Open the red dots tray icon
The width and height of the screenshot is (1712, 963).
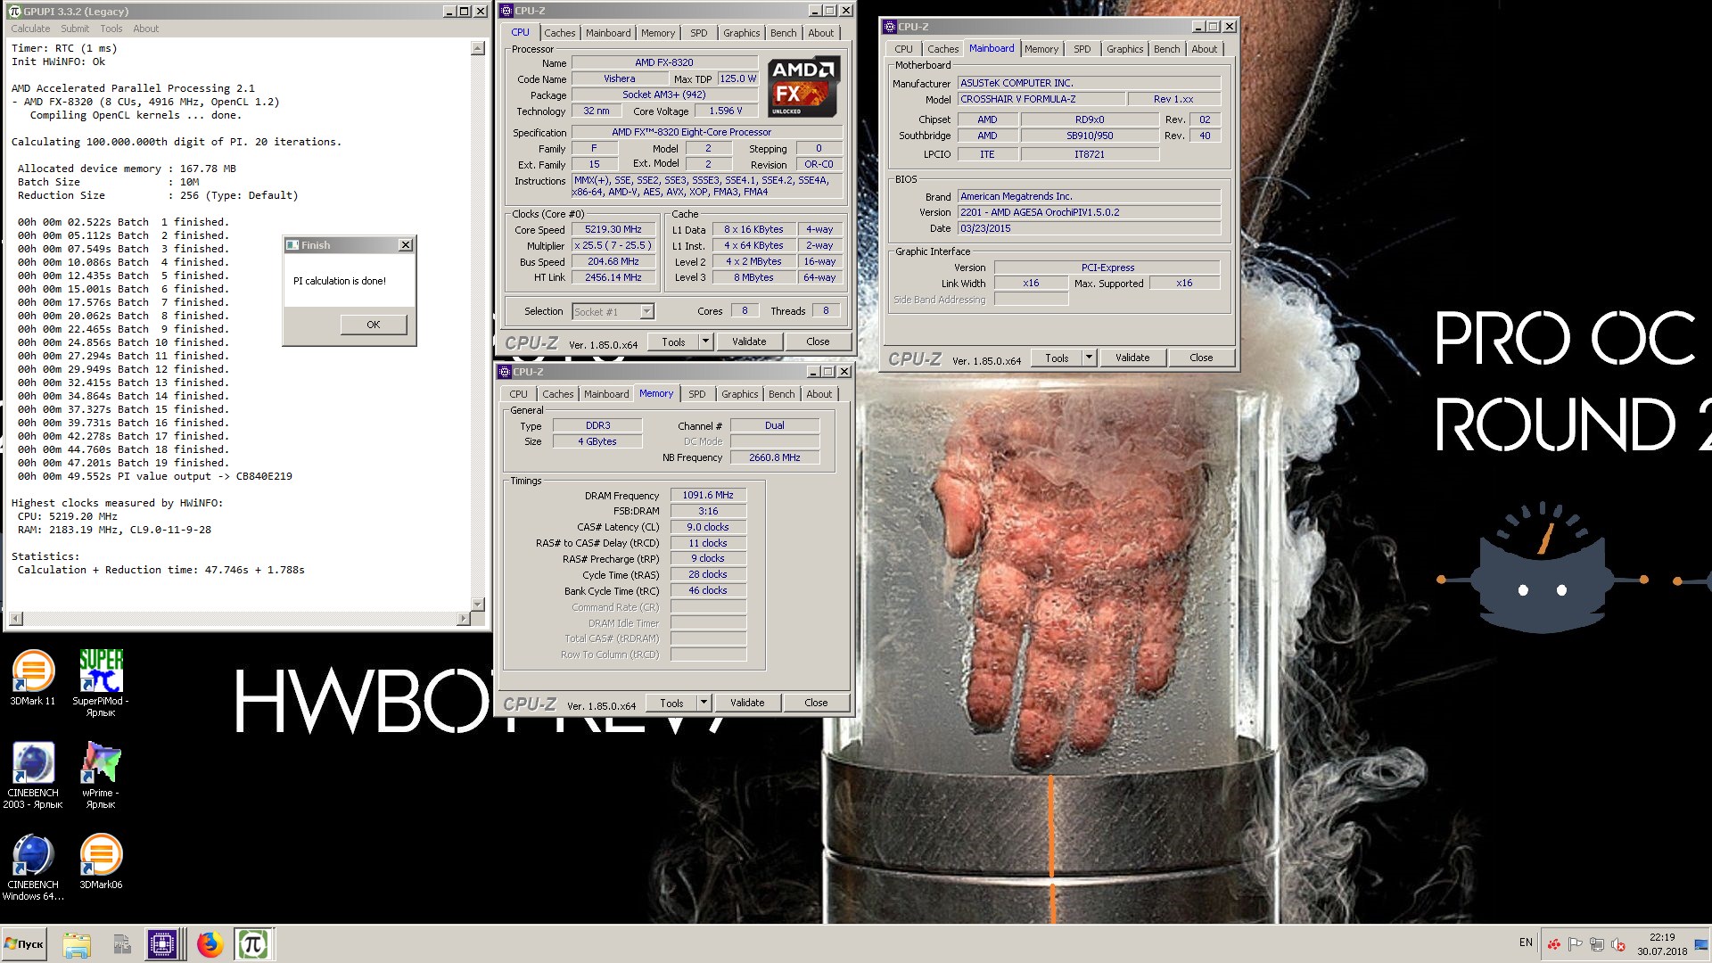(x=1553, y=944)
